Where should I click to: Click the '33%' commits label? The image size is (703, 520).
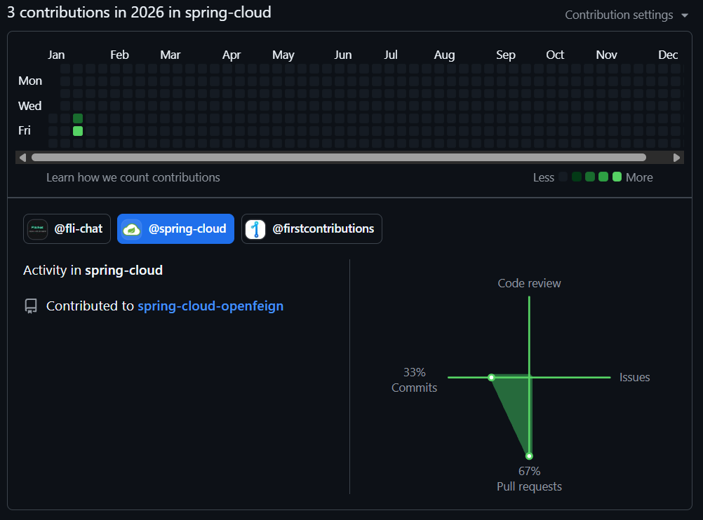(414, 372)
